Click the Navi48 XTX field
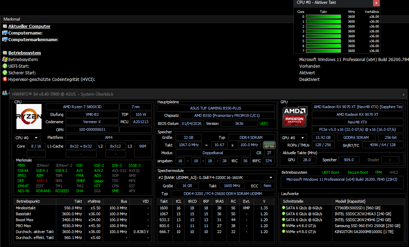409x247 pixels. pyautogui.click(x=357, y=122)
